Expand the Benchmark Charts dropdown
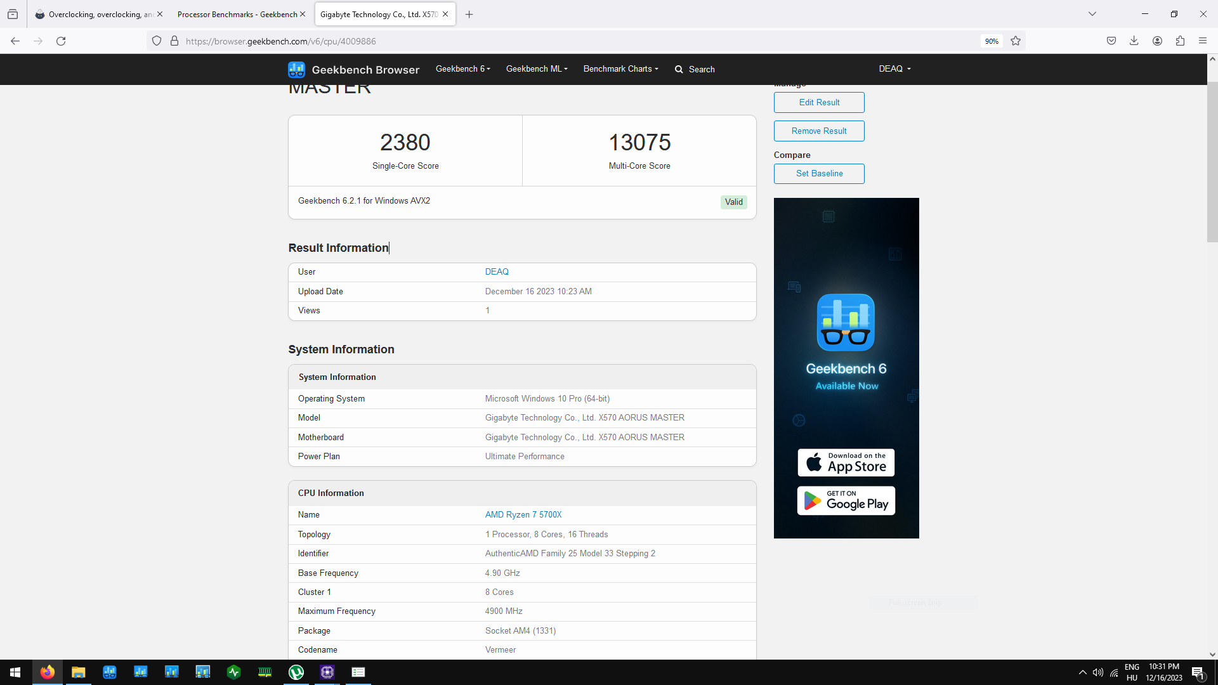This screenshot has width=1218, height=685. 621,69
